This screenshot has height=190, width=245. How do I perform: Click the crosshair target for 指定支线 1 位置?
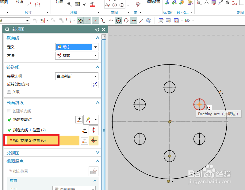click(94, 130)
